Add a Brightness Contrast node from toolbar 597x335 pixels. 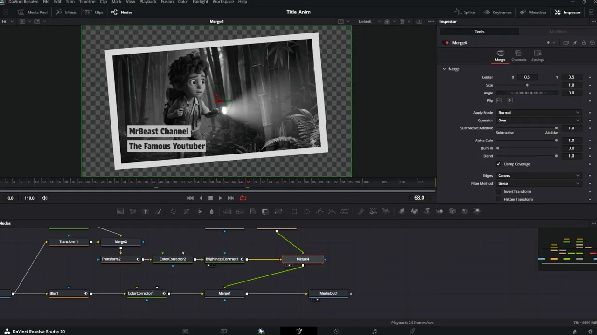pos(200,211)
